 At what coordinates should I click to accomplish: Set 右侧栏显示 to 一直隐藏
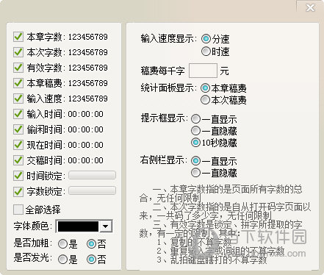click(x=195, y=173)
